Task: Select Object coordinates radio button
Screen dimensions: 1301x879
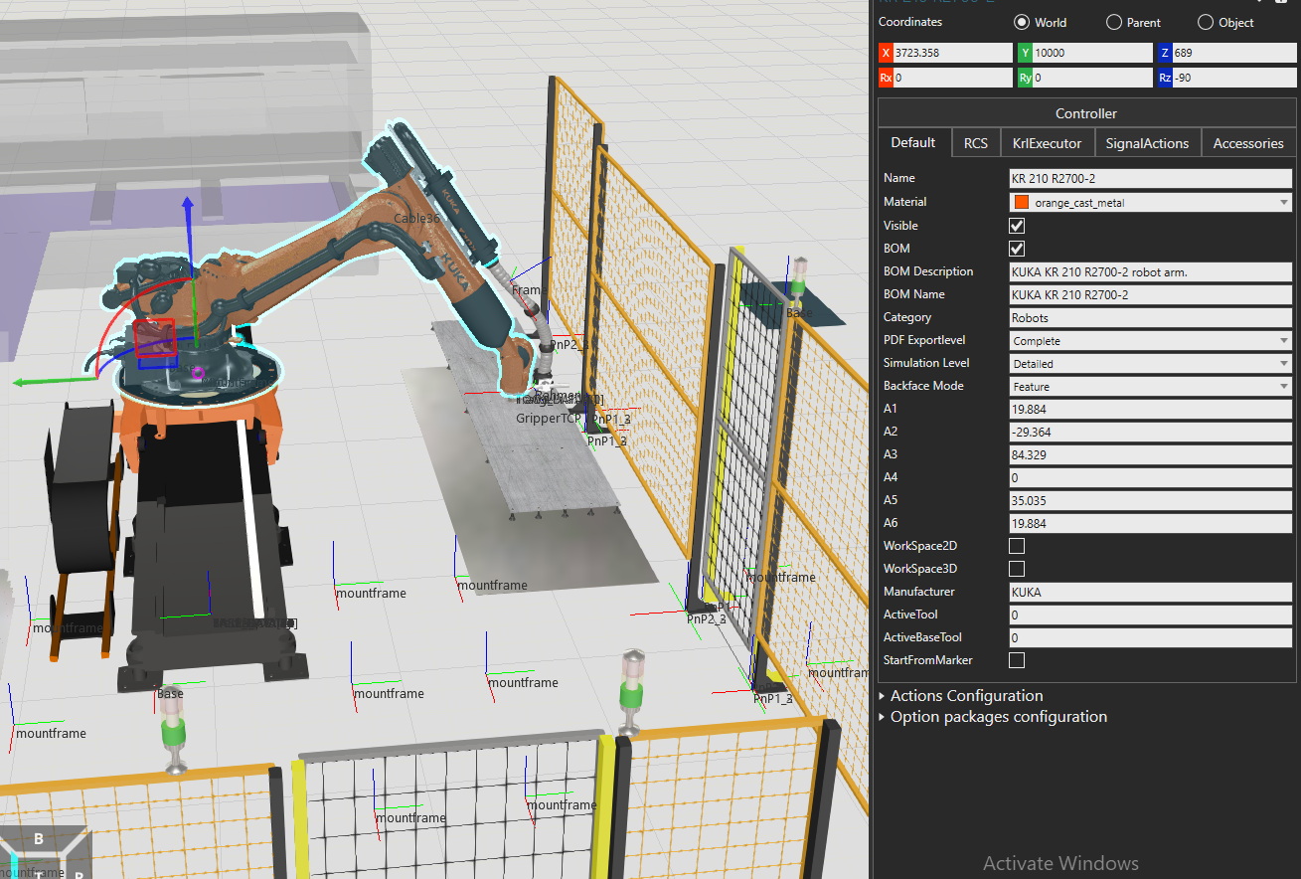Action: click(1206, 22)
